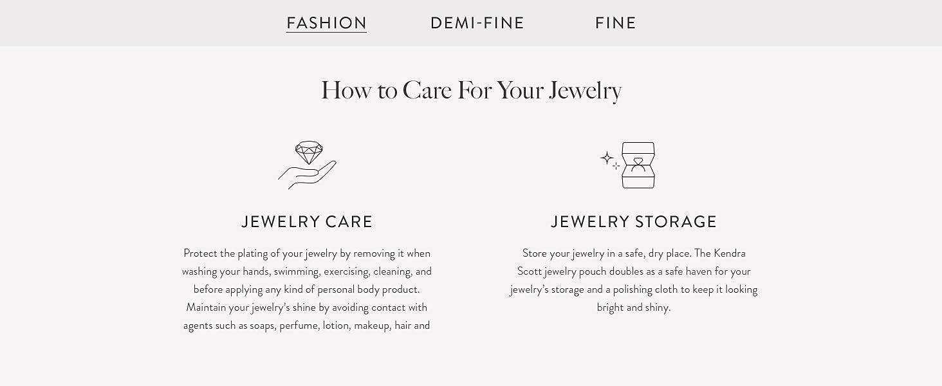
Task: Open the DEMI-FINE tab
Action: tap(478, 23)
